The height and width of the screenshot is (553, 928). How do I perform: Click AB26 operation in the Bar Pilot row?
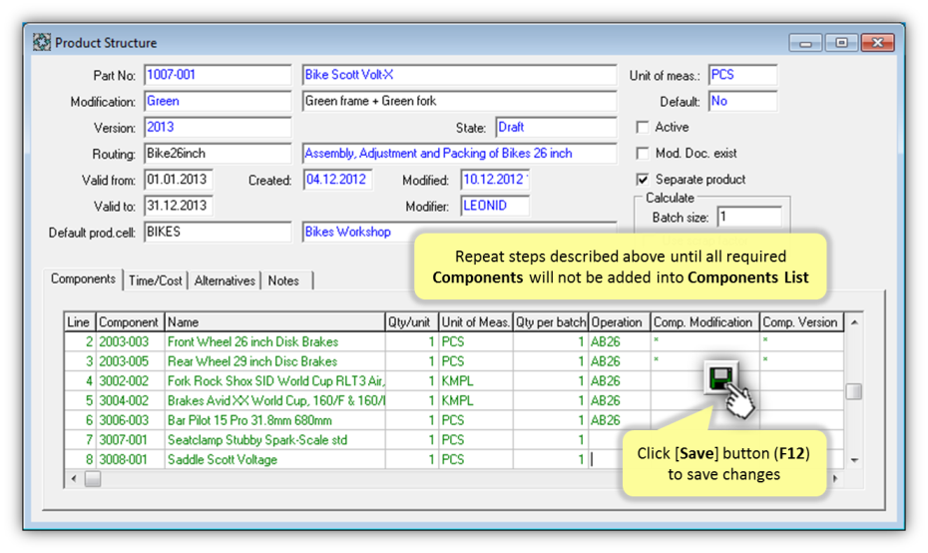[606, 420]
